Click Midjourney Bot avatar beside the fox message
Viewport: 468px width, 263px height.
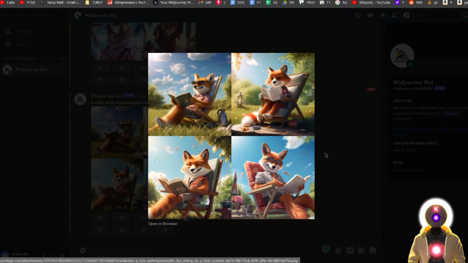point(80,99)
